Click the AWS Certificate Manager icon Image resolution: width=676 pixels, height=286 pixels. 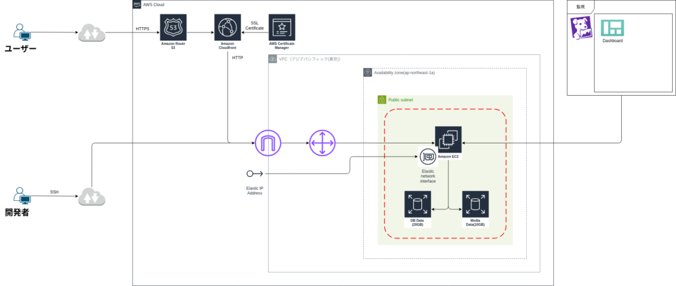tap(282, 26)
